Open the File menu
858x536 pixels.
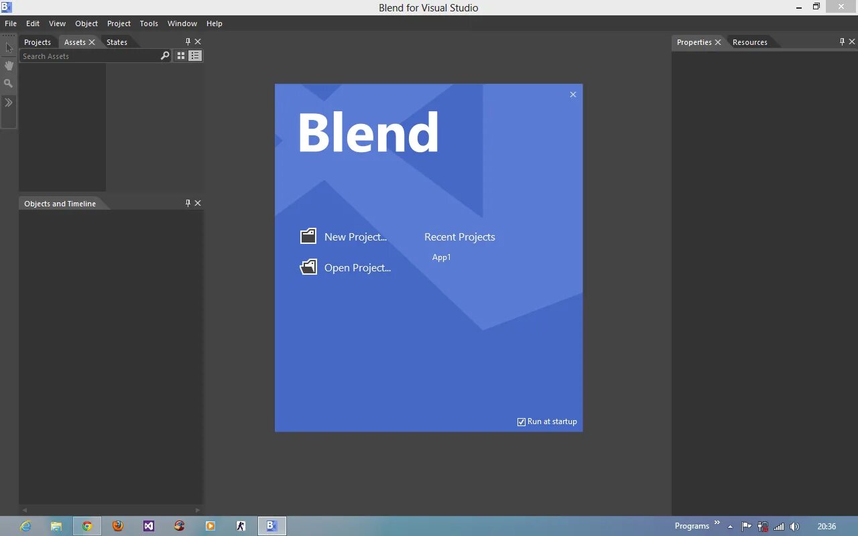click(x=11, y=23)
